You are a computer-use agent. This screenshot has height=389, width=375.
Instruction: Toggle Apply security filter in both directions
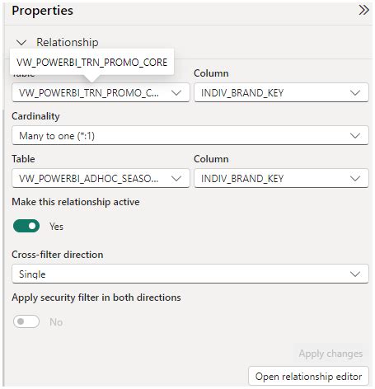click(x=26, y=321)
